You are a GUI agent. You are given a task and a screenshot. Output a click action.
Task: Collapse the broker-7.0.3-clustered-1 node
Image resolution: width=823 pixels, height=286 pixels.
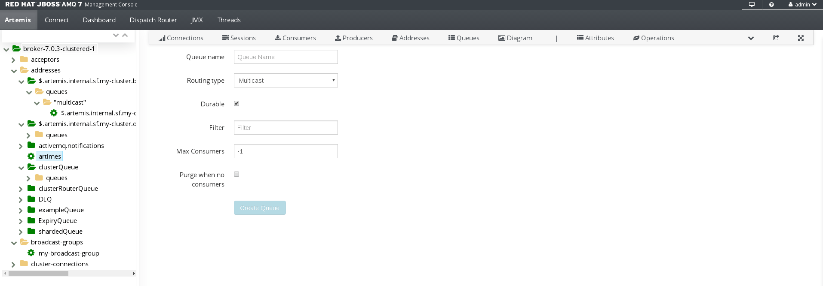tap(6, 49)
